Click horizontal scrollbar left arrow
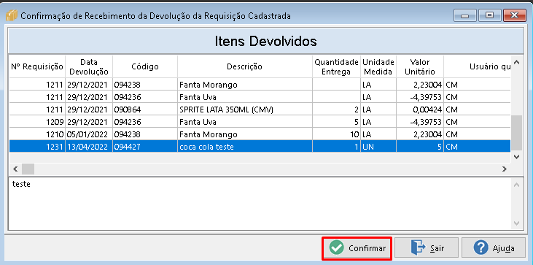This screenshot has height=265, width=533. (15, 169)
